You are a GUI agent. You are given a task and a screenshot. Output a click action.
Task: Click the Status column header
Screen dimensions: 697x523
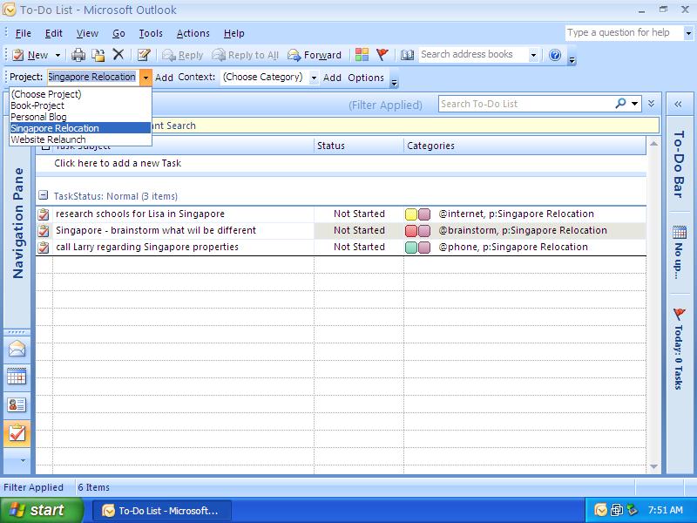click(358, 146)
